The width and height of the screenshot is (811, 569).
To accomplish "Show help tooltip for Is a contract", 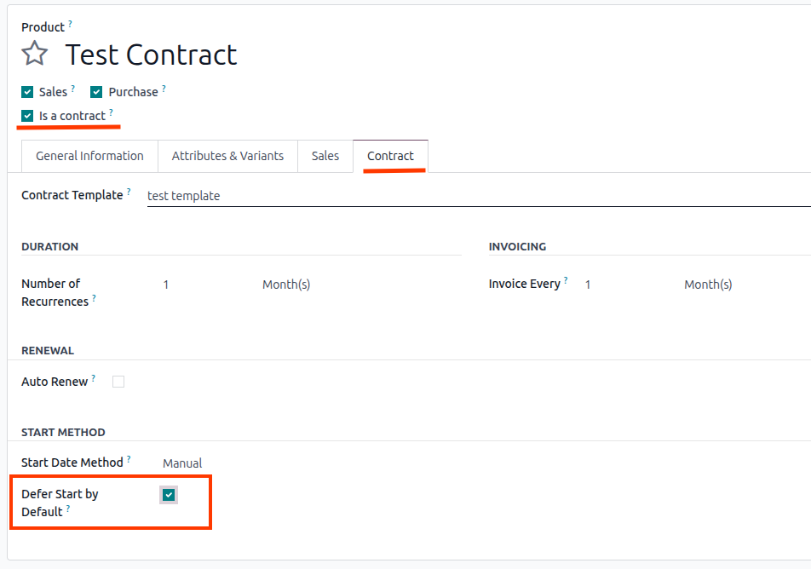I will pos(112,112).
